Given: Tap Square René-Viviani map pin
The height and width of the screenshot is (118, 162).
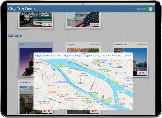Looking at the screenshot, I should click(x=93, y=101).
